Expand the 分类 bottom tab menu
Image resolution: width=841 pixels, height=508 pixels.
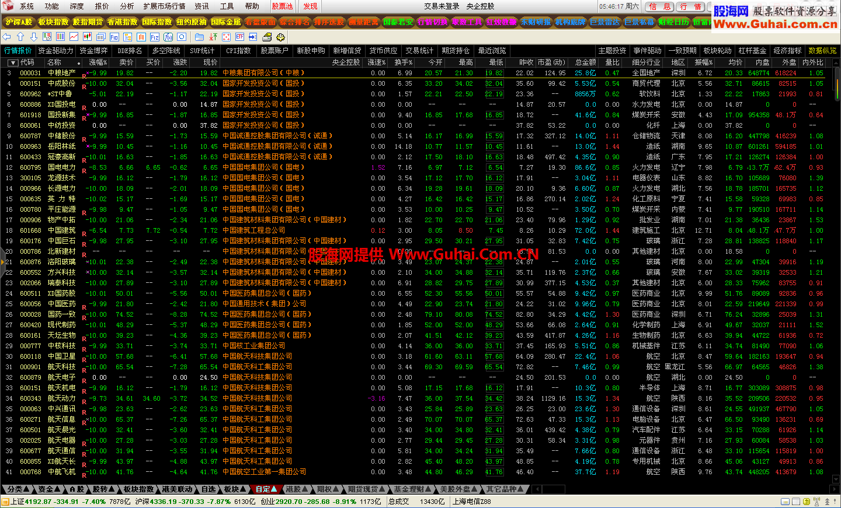(19, 489)
